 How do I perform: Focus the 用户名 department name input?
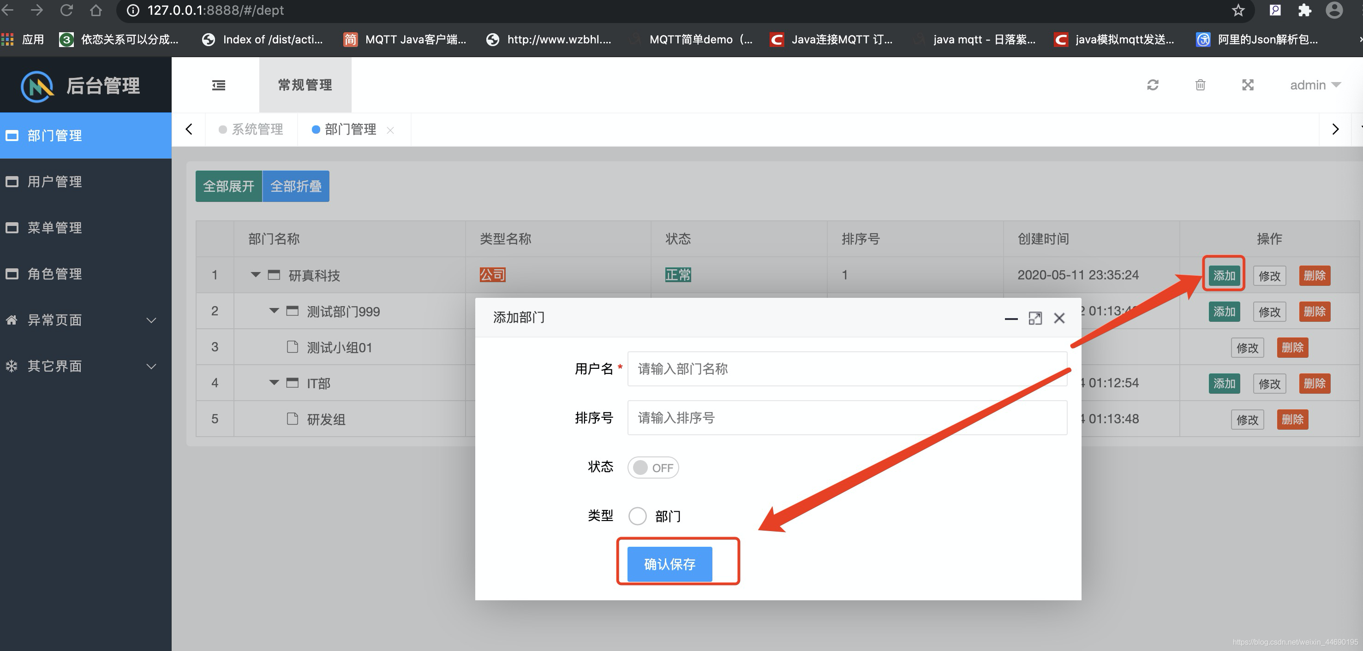click(847, 368)
